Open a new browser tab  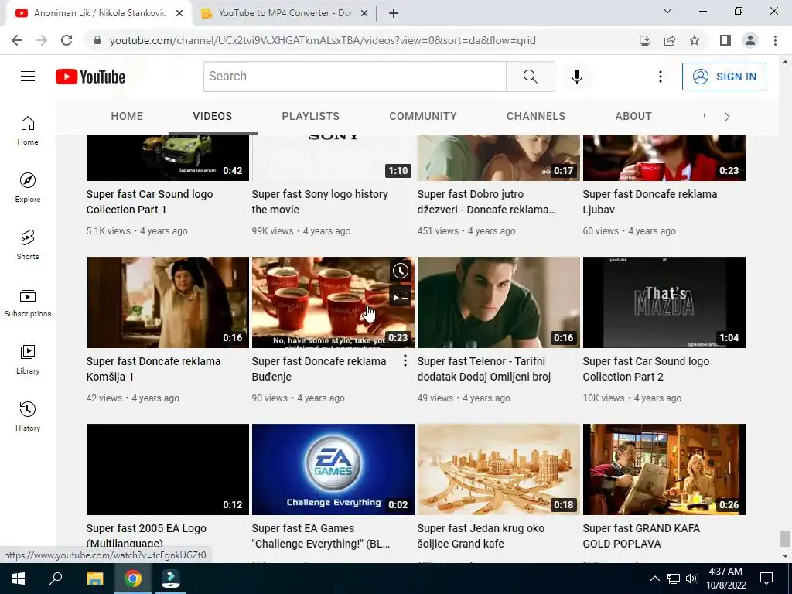[394, 13]
